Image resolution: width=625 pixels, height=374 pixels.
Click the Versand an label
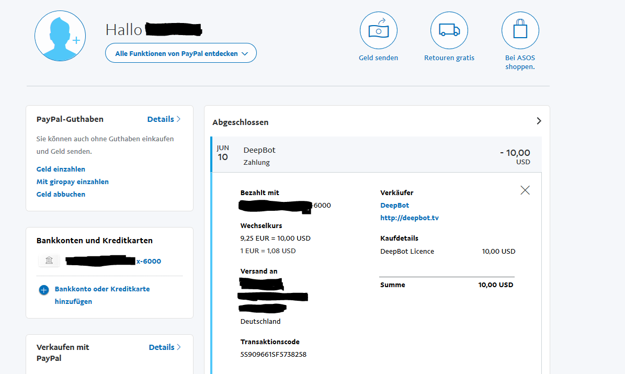coord(259,271)
